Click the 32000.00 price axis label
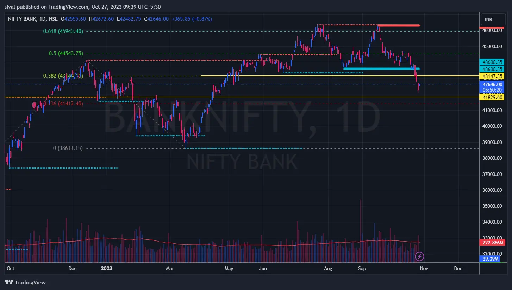The height and width of the screenshot is (290, 512). [492, 253]
